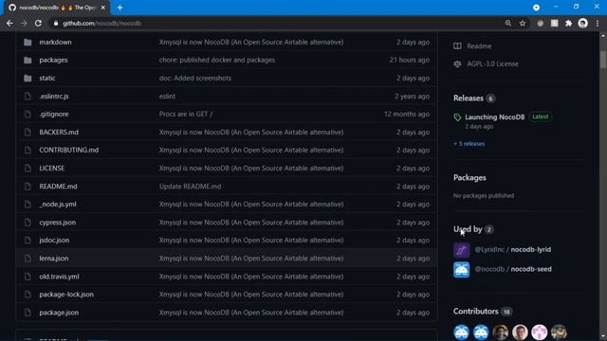Click the BACKERS.md file icon
Viewport: 607px width, 341px height.
click(28, 133)
